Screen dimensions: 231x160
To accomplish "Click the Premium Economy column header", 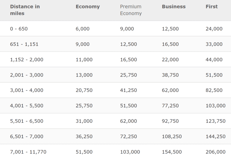I will coord(131,10).
